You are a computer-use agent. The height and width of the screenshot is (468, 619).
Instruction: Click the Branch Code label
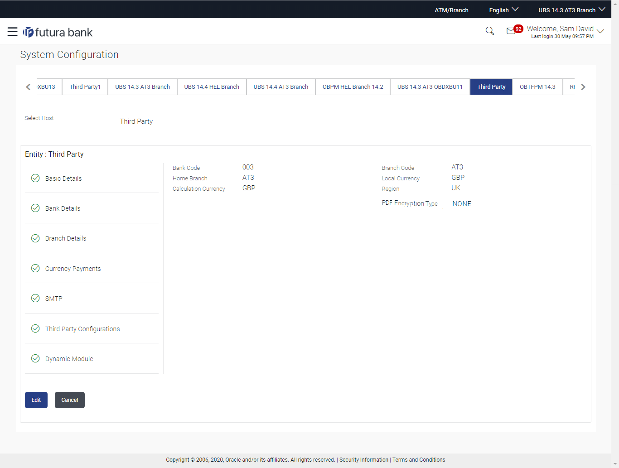point(398,168)
